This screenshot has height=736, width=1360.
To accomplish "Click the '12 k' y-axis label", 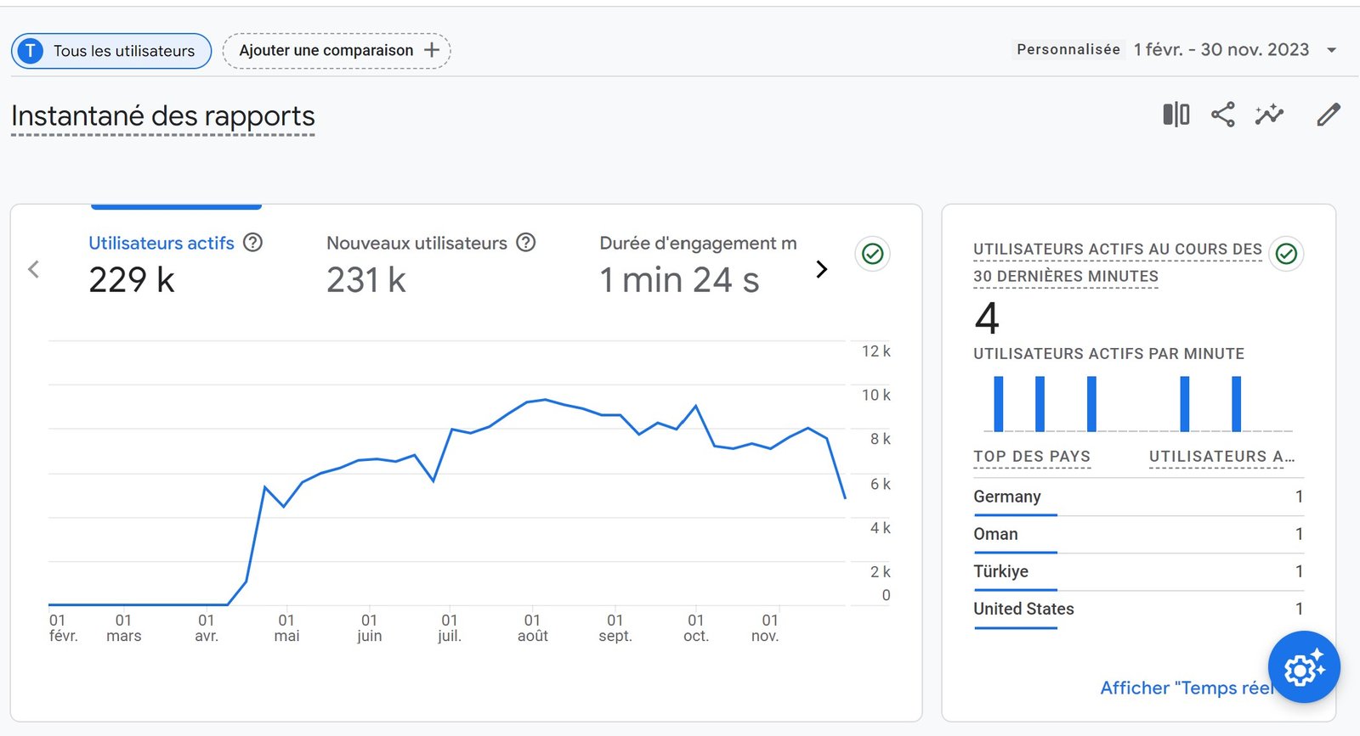I will click(876, 351).
